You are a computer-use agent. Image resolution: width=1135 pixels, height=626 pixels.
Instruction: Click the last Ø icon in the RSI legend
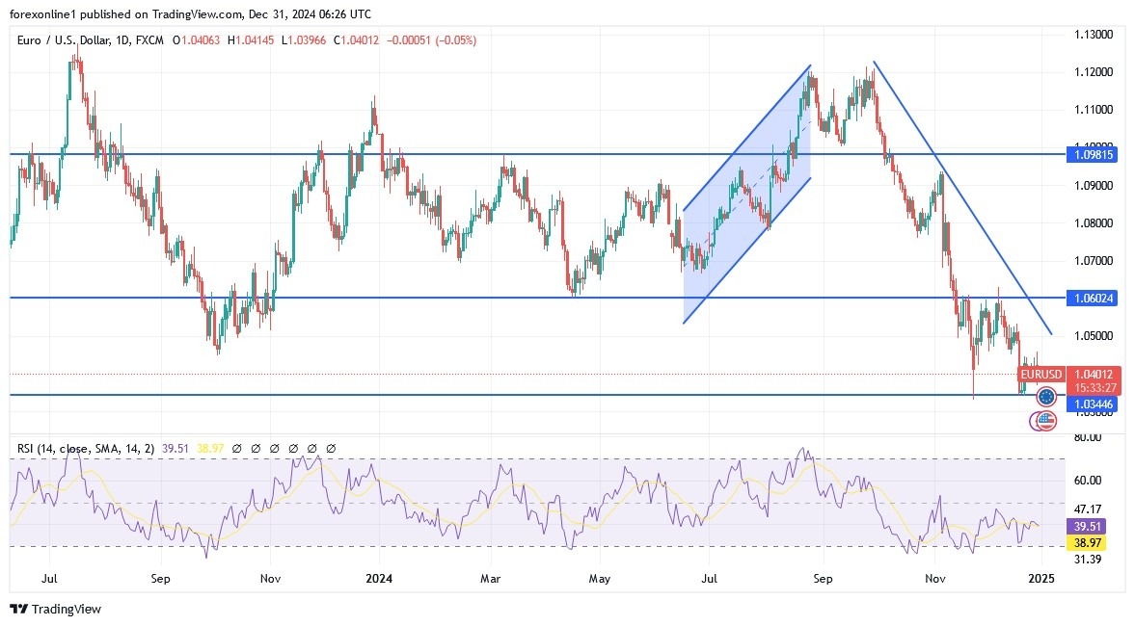[x=329, y=448]
